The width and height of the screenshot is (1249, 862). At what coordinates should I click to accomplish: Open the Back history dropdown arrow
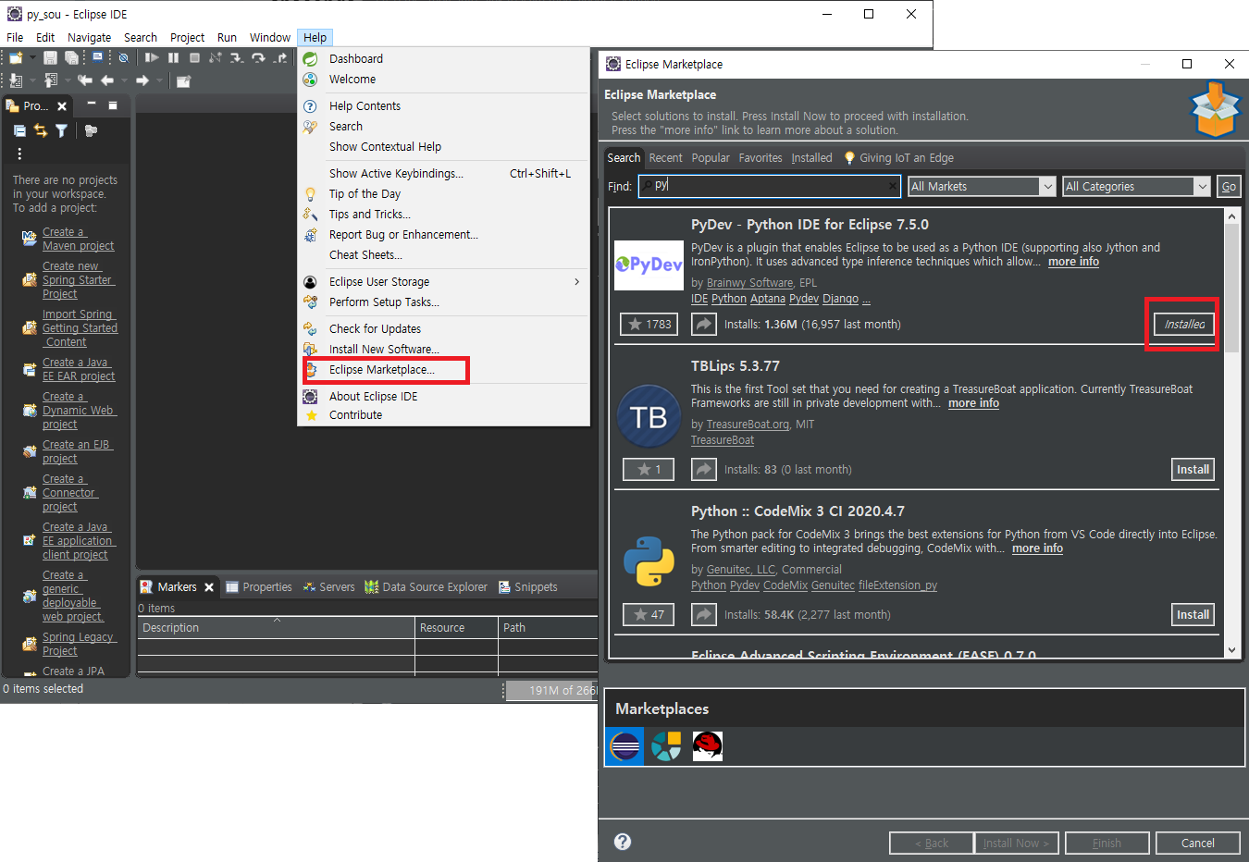tap(124, 80)
